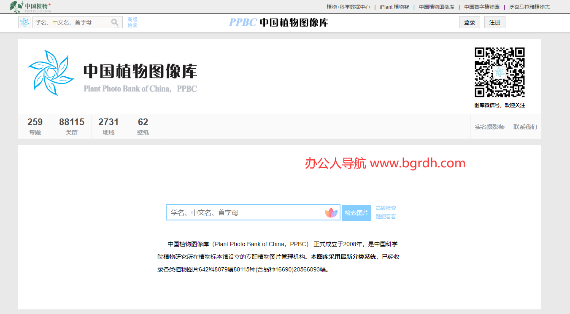Click the magnifier icon in header search
Viewport: 570px width, 314px height.
coord(115,22)
